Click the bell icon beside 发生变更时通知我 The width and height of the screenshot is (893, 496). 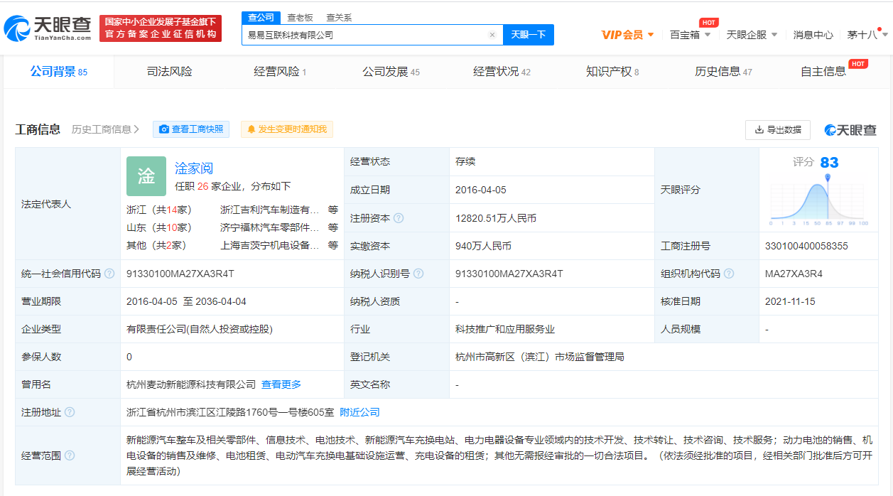click(253, 129)
